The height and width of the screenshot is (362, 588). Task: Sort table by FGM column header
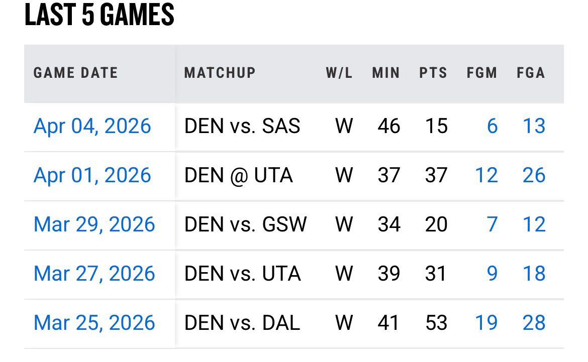click(x=482, y=73)
